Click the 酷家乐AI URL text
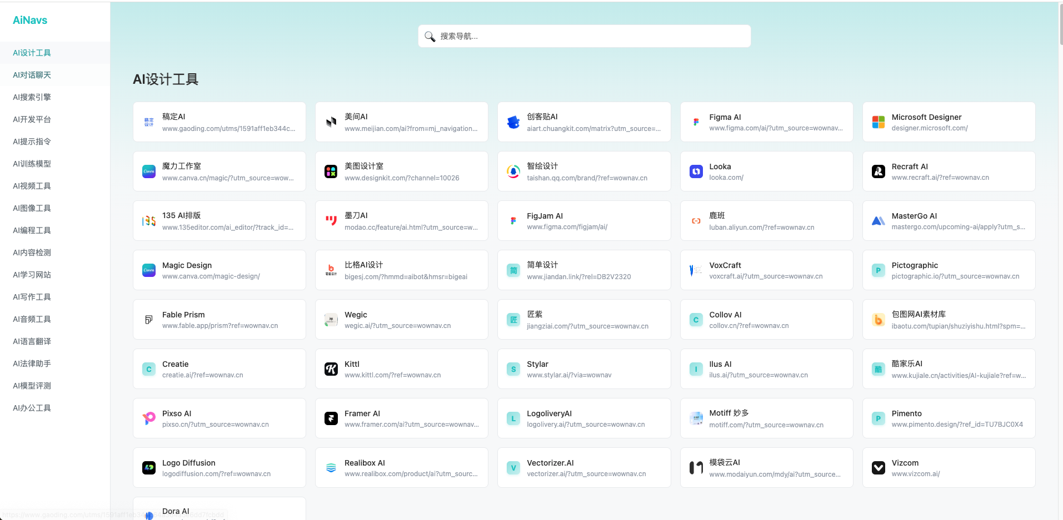 (959, 376)
